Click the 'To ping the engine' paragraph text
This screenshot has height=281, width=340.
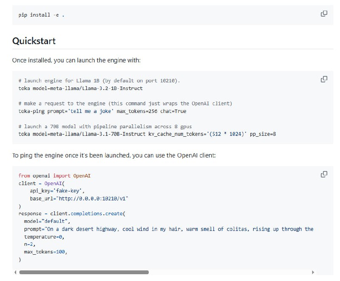pyautogui.click(x=114, y=155)
